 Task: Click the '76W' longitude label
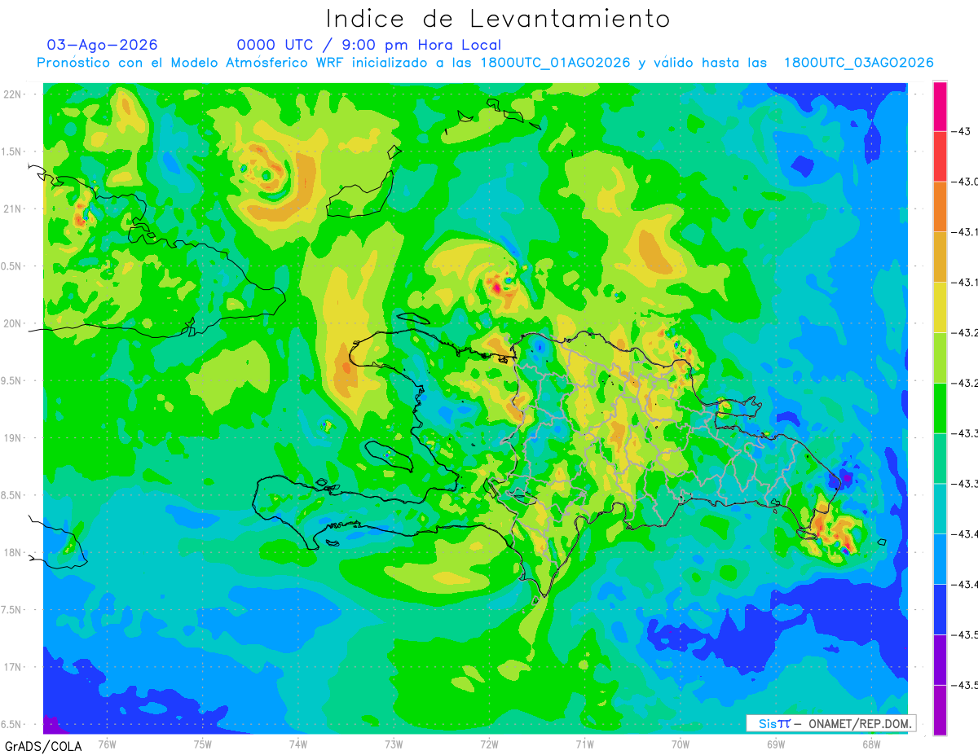pos(107,744)
